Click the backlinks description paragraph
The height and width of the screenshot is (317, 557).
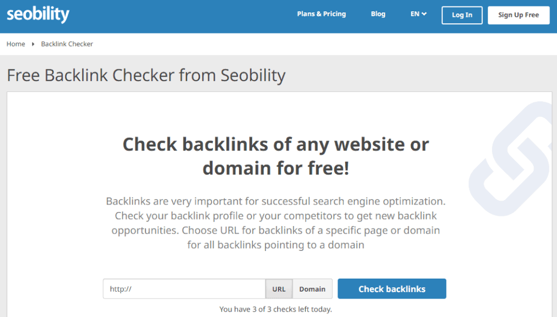coord(276,223)
